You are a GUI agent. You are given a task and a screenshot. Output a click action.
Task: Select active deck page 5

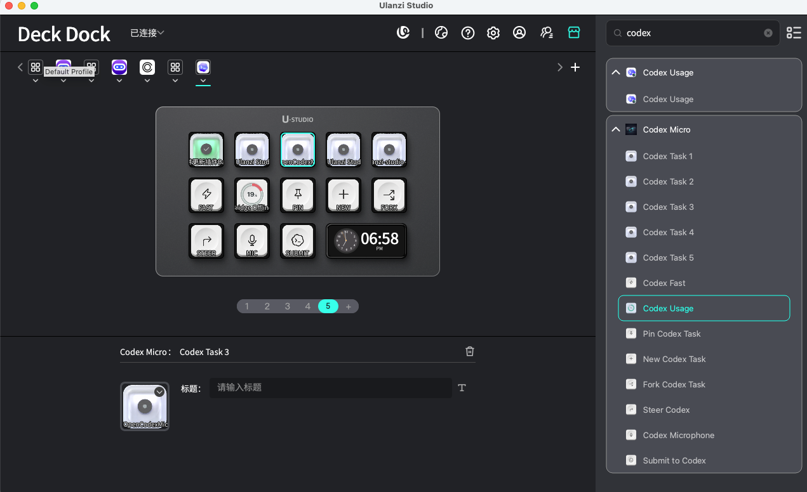coord(328,306)
